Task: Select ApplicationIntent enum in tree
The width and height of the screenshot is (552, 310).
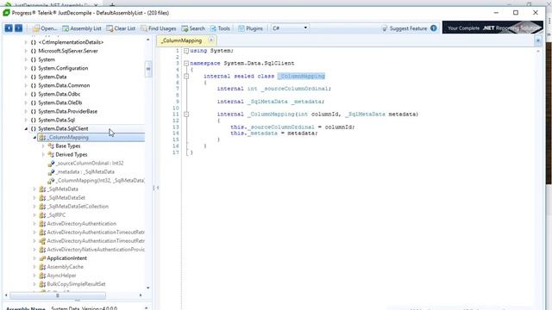Action: [x=67, y=258]
